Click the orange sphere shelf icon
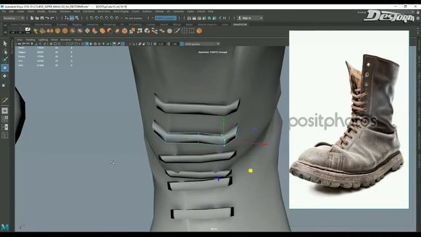421x237 pixels. pyautogui.click(x=103, y=31)
